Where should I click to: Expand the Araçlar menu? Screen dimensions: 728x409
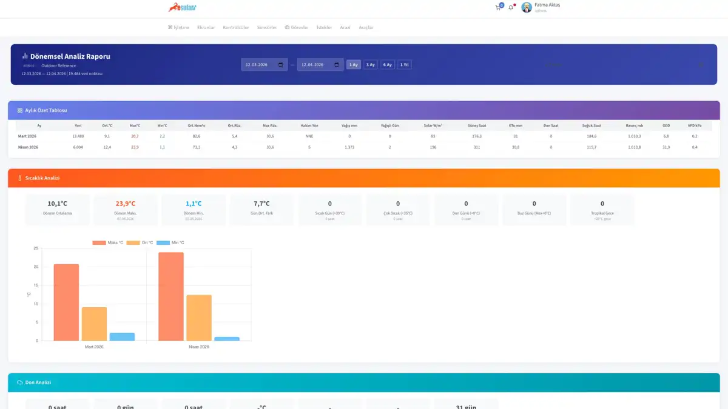pyautogui.click(x=366, y=27)
